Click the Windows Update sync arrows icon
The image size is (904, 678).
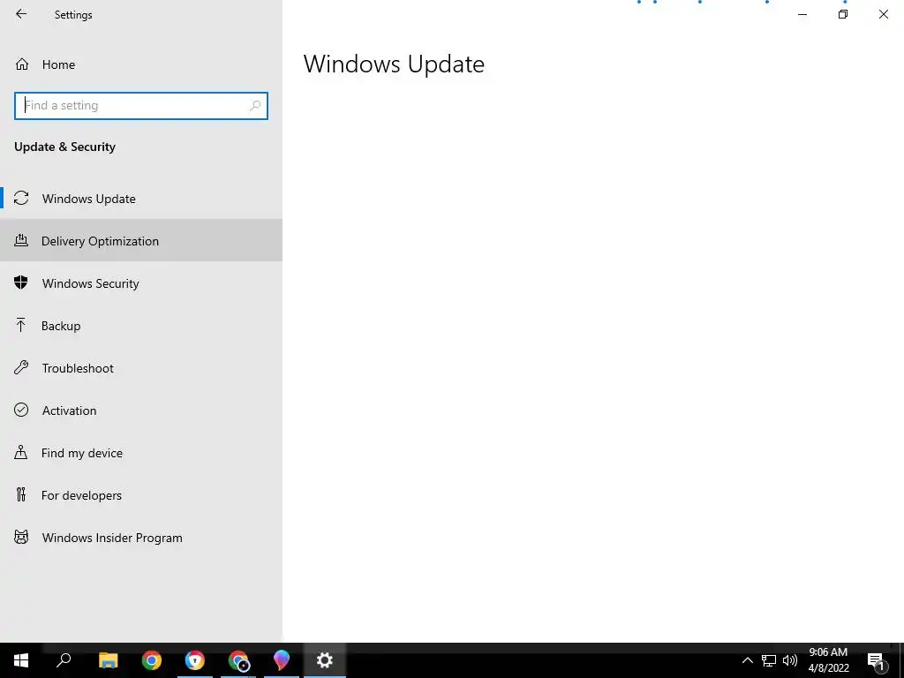(x=21, y=199)
